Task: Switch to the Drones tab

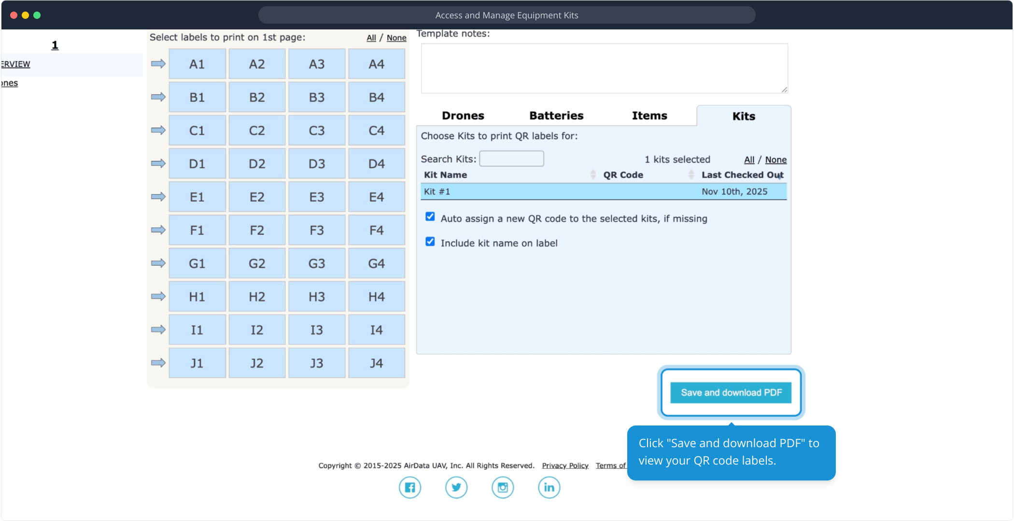Action: (463, 116)
